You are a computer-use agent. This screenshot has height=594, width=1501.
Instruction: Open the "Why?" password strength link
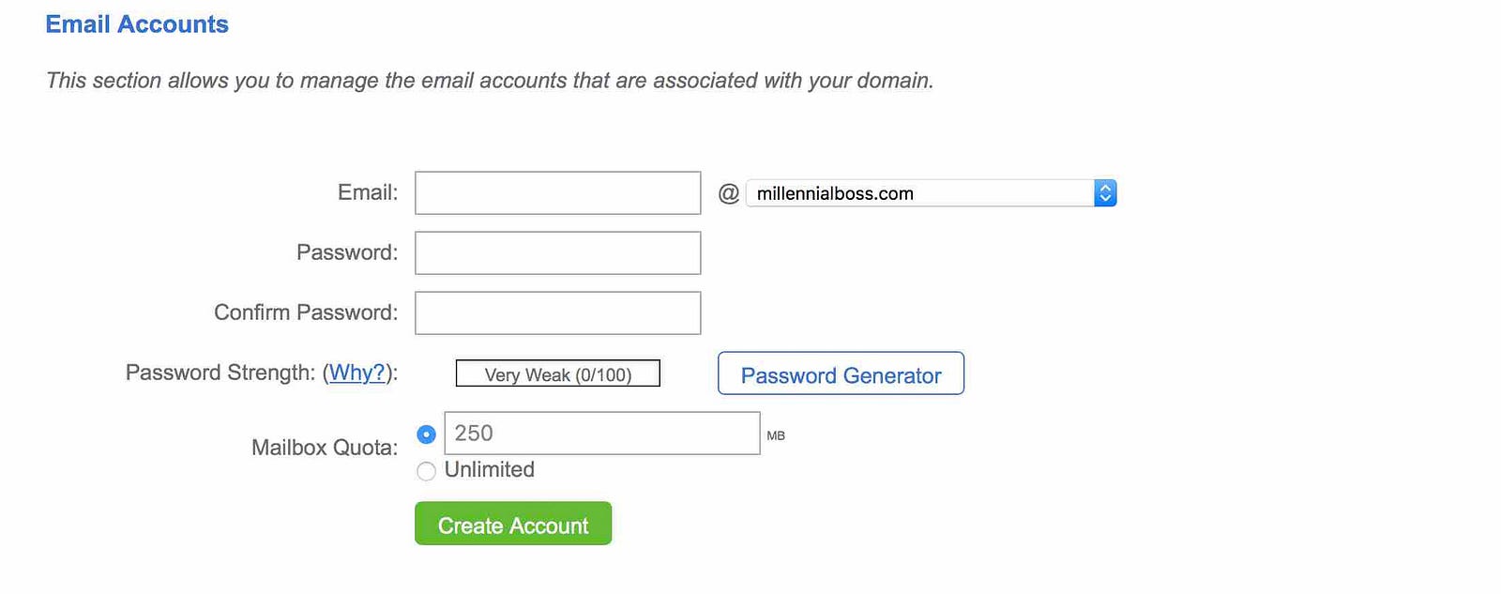356,373
